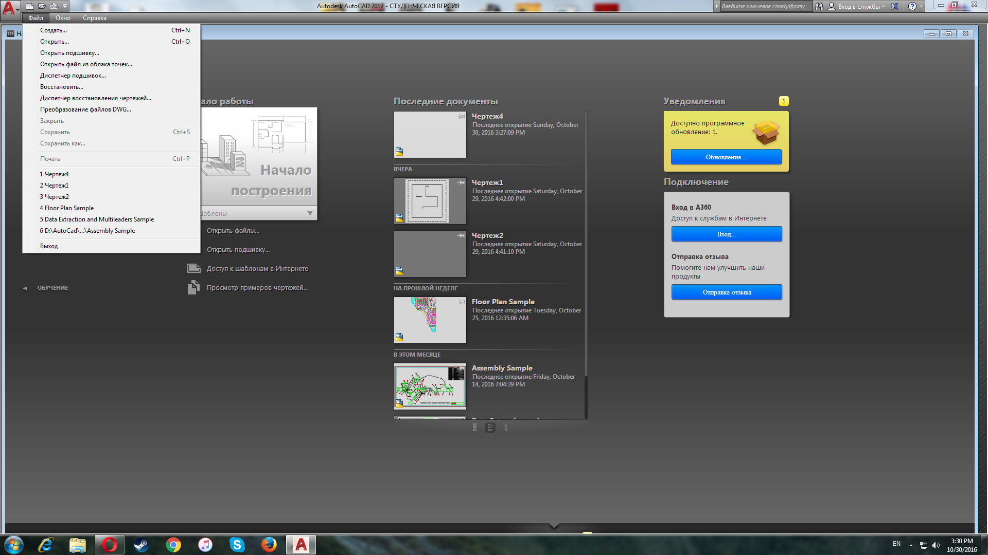This screenshot has width=988, height=555.
Task: Open the Файл menu
Action: click(x=36, y=18)
